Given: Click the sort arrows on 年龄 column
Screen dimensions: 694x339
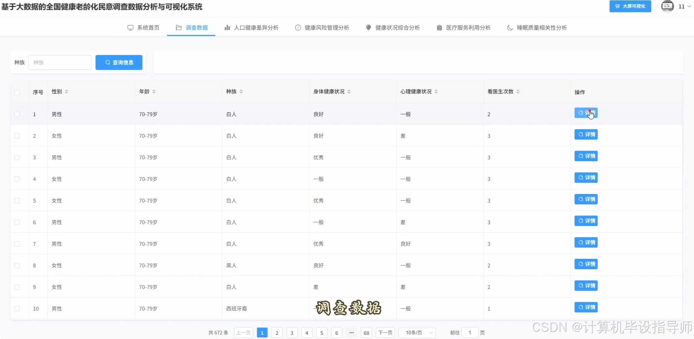Looking at the screenshot, I should [154, 92].
